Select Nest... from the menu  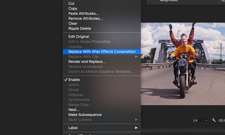74,110
